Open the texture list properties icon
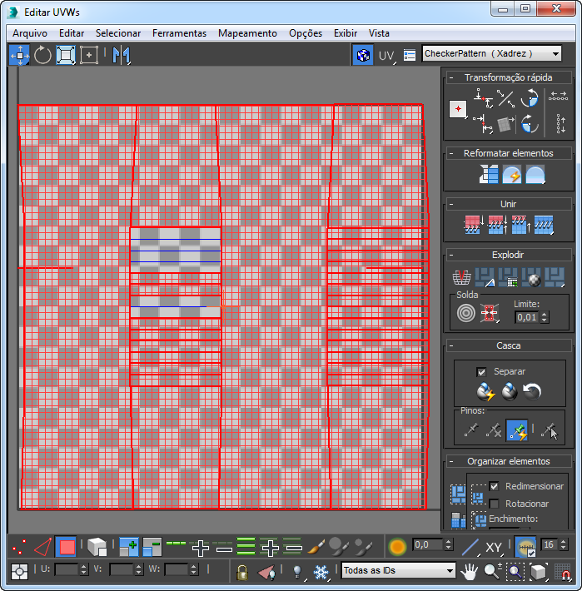 pyautogui.click(x=410, y=56)
